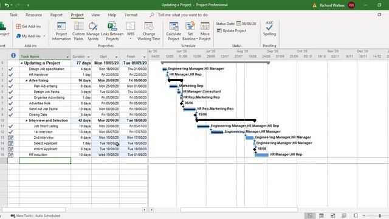Switch to Team Planner view in status bar

point(332,215)
